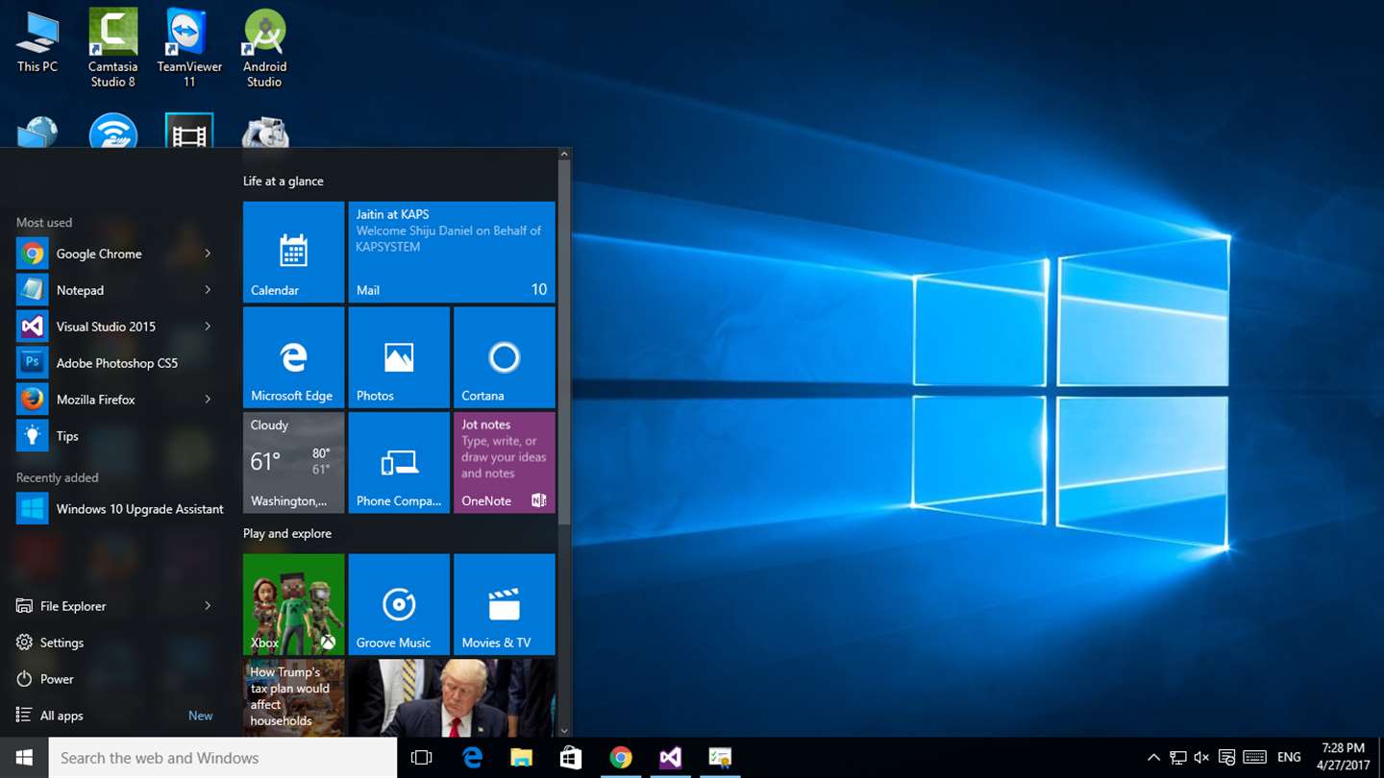Launch Notepad from the Most used list
This screenshot has width=1384, height=778.
[x=115, y=290]
